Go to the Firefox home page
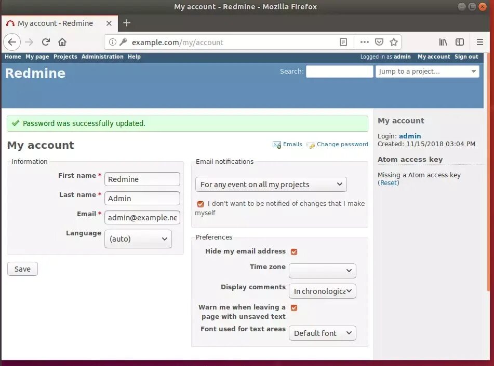Image resolution: width=494 pixels, height=366 pixels. pyautogui.click(x=62, y=42)
